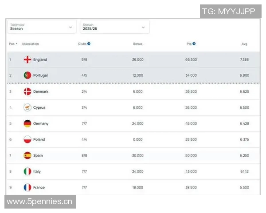Click the Poland flag icon

[x=27, y=139]
